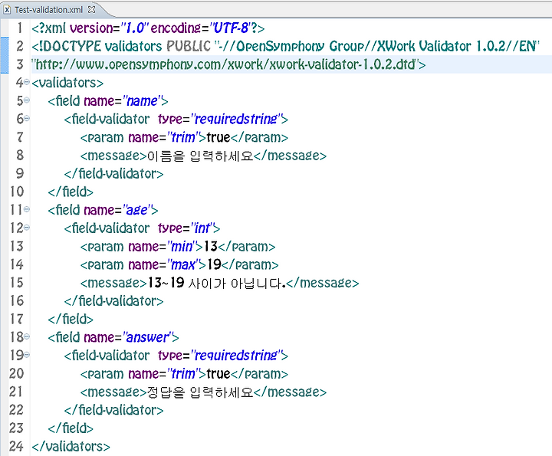Click the attribute value "name" on line 5
This screenshot has width=552, height=456.
[142, 101]
